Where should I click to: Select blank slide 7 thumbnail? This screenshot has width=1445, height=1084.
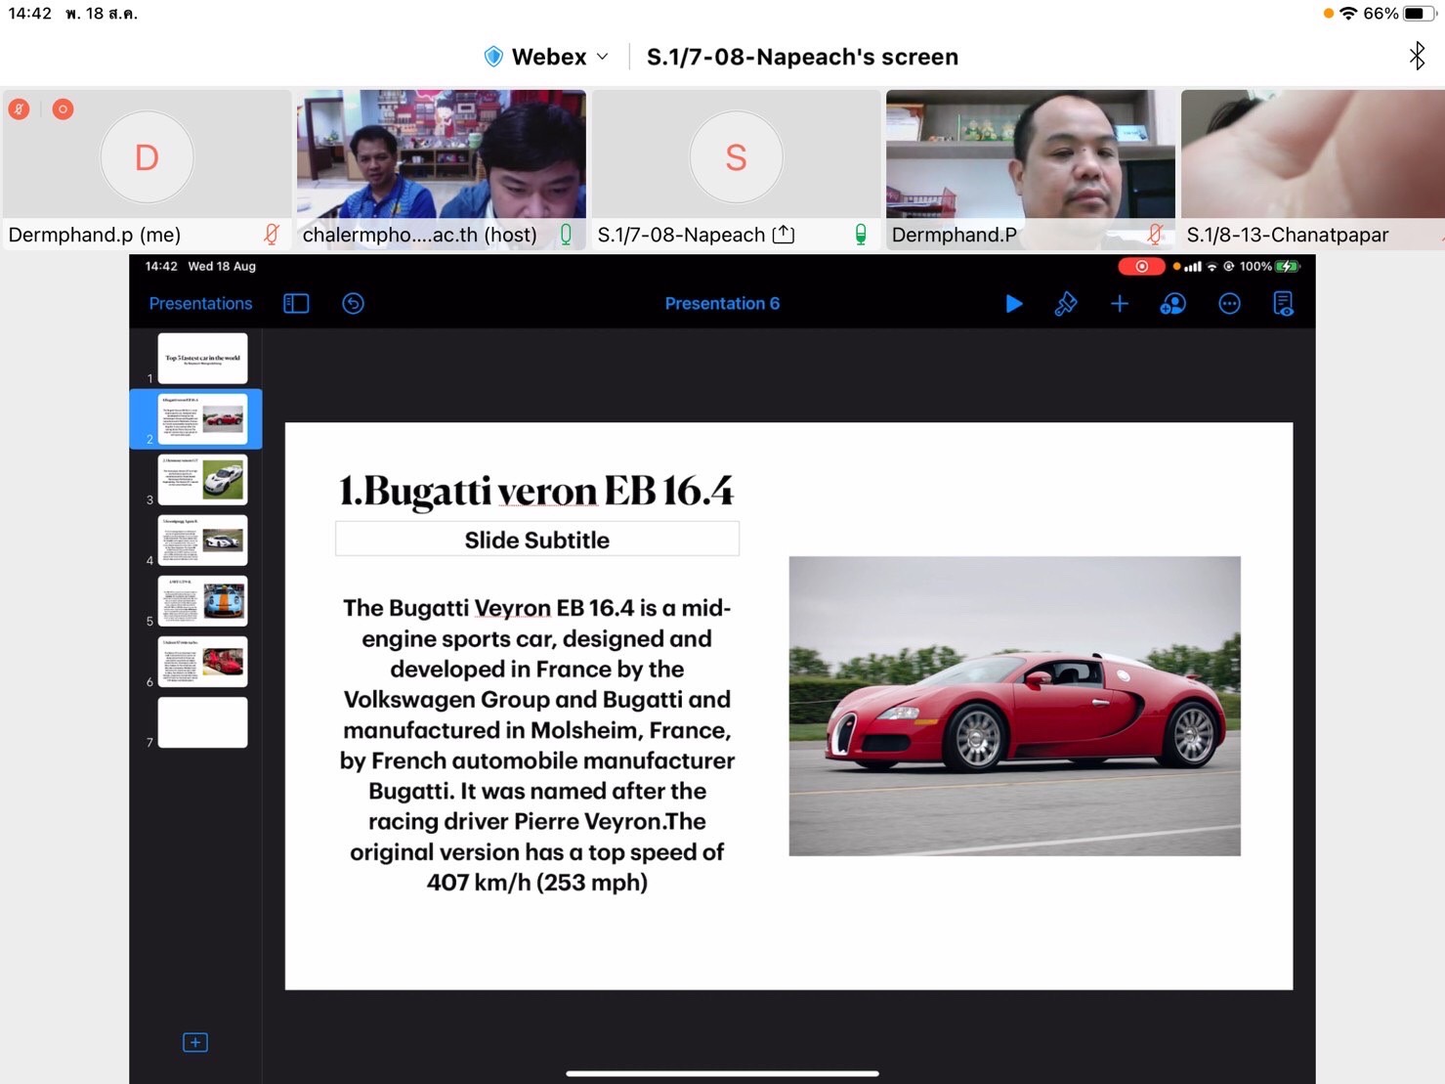[202, 722]
